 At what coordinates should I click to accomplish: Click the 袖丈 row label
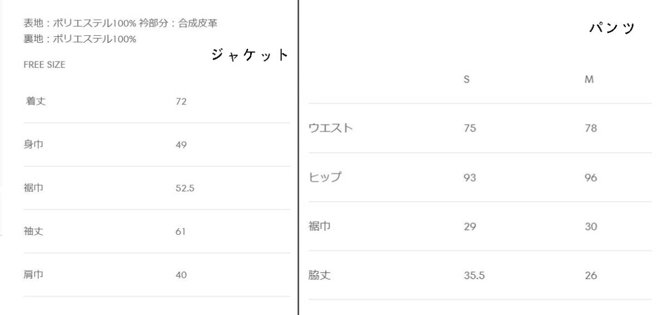34,231
